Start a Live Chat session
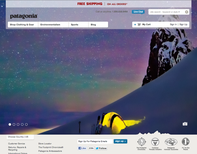The image size is (197, 154). point(138,12)
